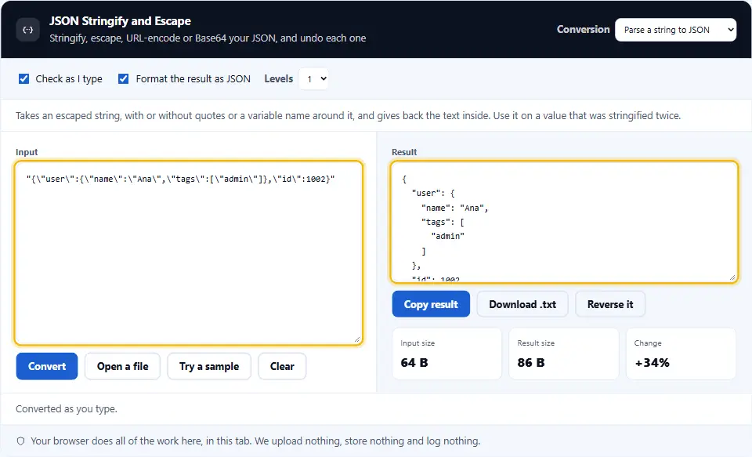Screen dimensions: 752x457
Task: Click the JSON braces logo icon
Action: coord(28,30)
